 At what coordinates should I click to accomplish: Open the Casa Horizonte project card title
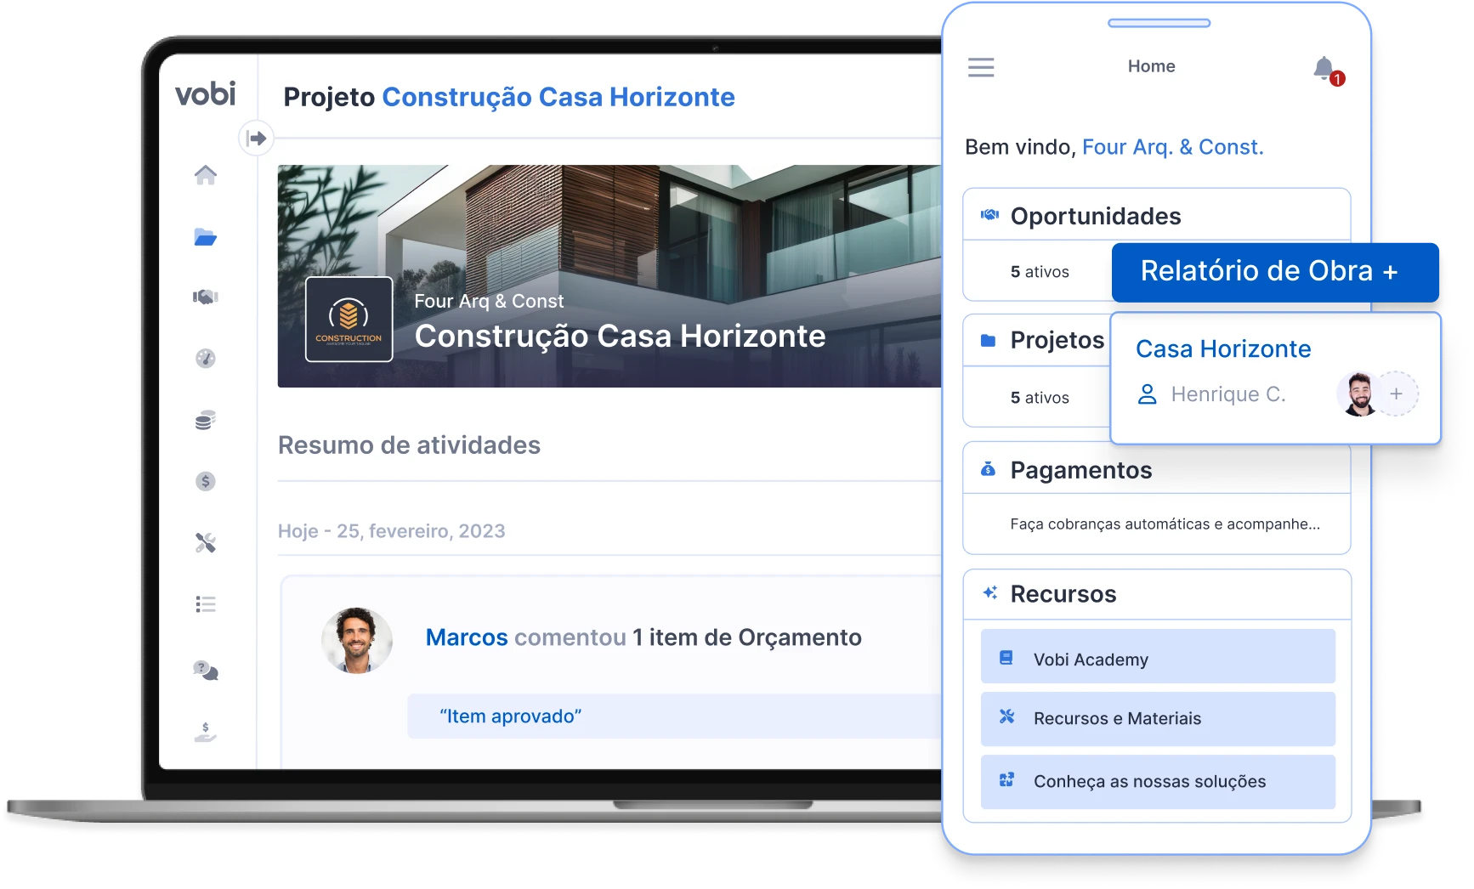[x=1223, y=348]
